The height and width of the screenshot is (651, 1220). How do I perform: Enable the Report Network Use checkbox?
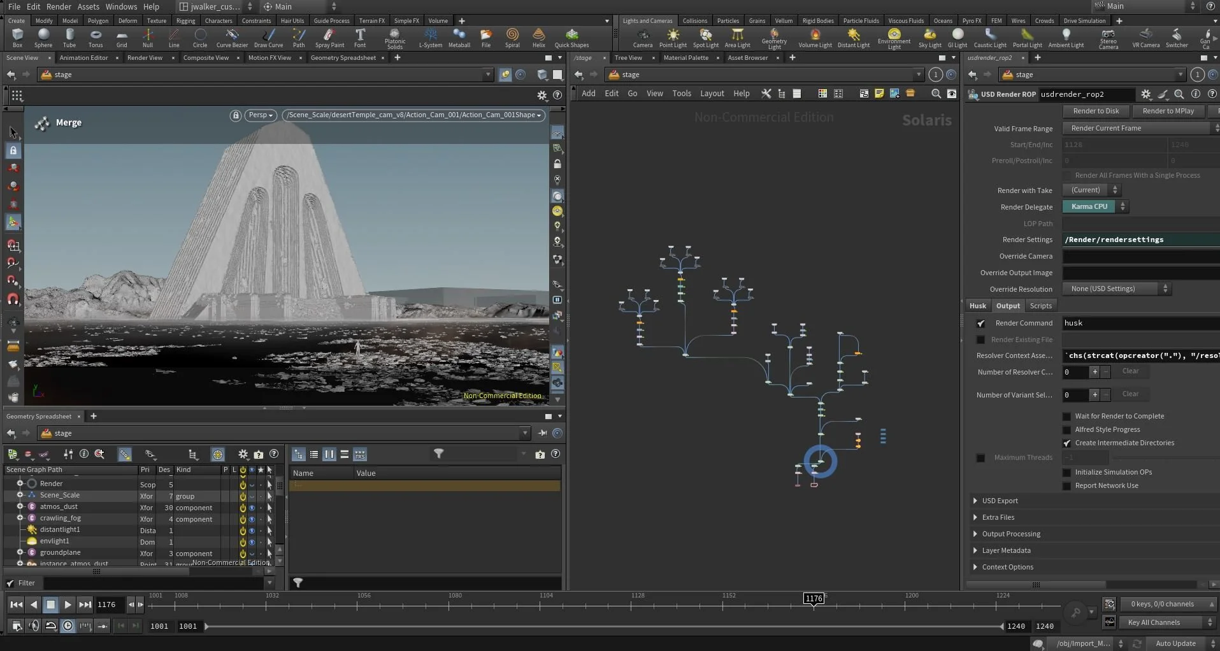1066,486
